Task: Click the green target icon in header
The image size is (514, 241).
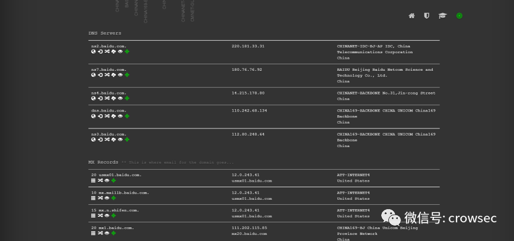Action: pos(459,16)
